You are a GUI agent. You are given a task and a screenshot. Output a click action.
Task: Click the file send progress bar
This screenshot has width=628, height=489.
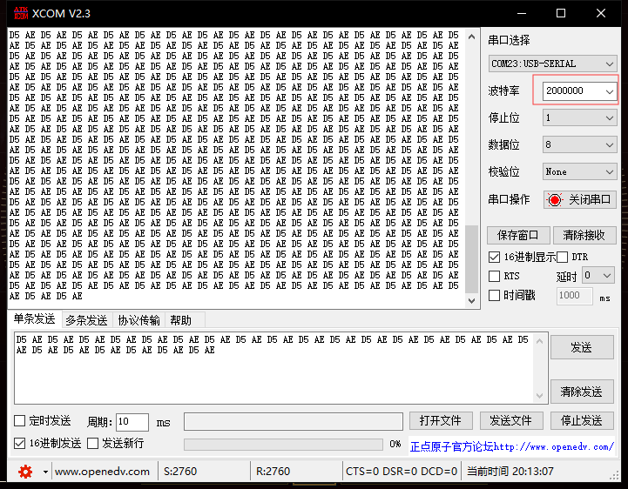click(283, 444)
